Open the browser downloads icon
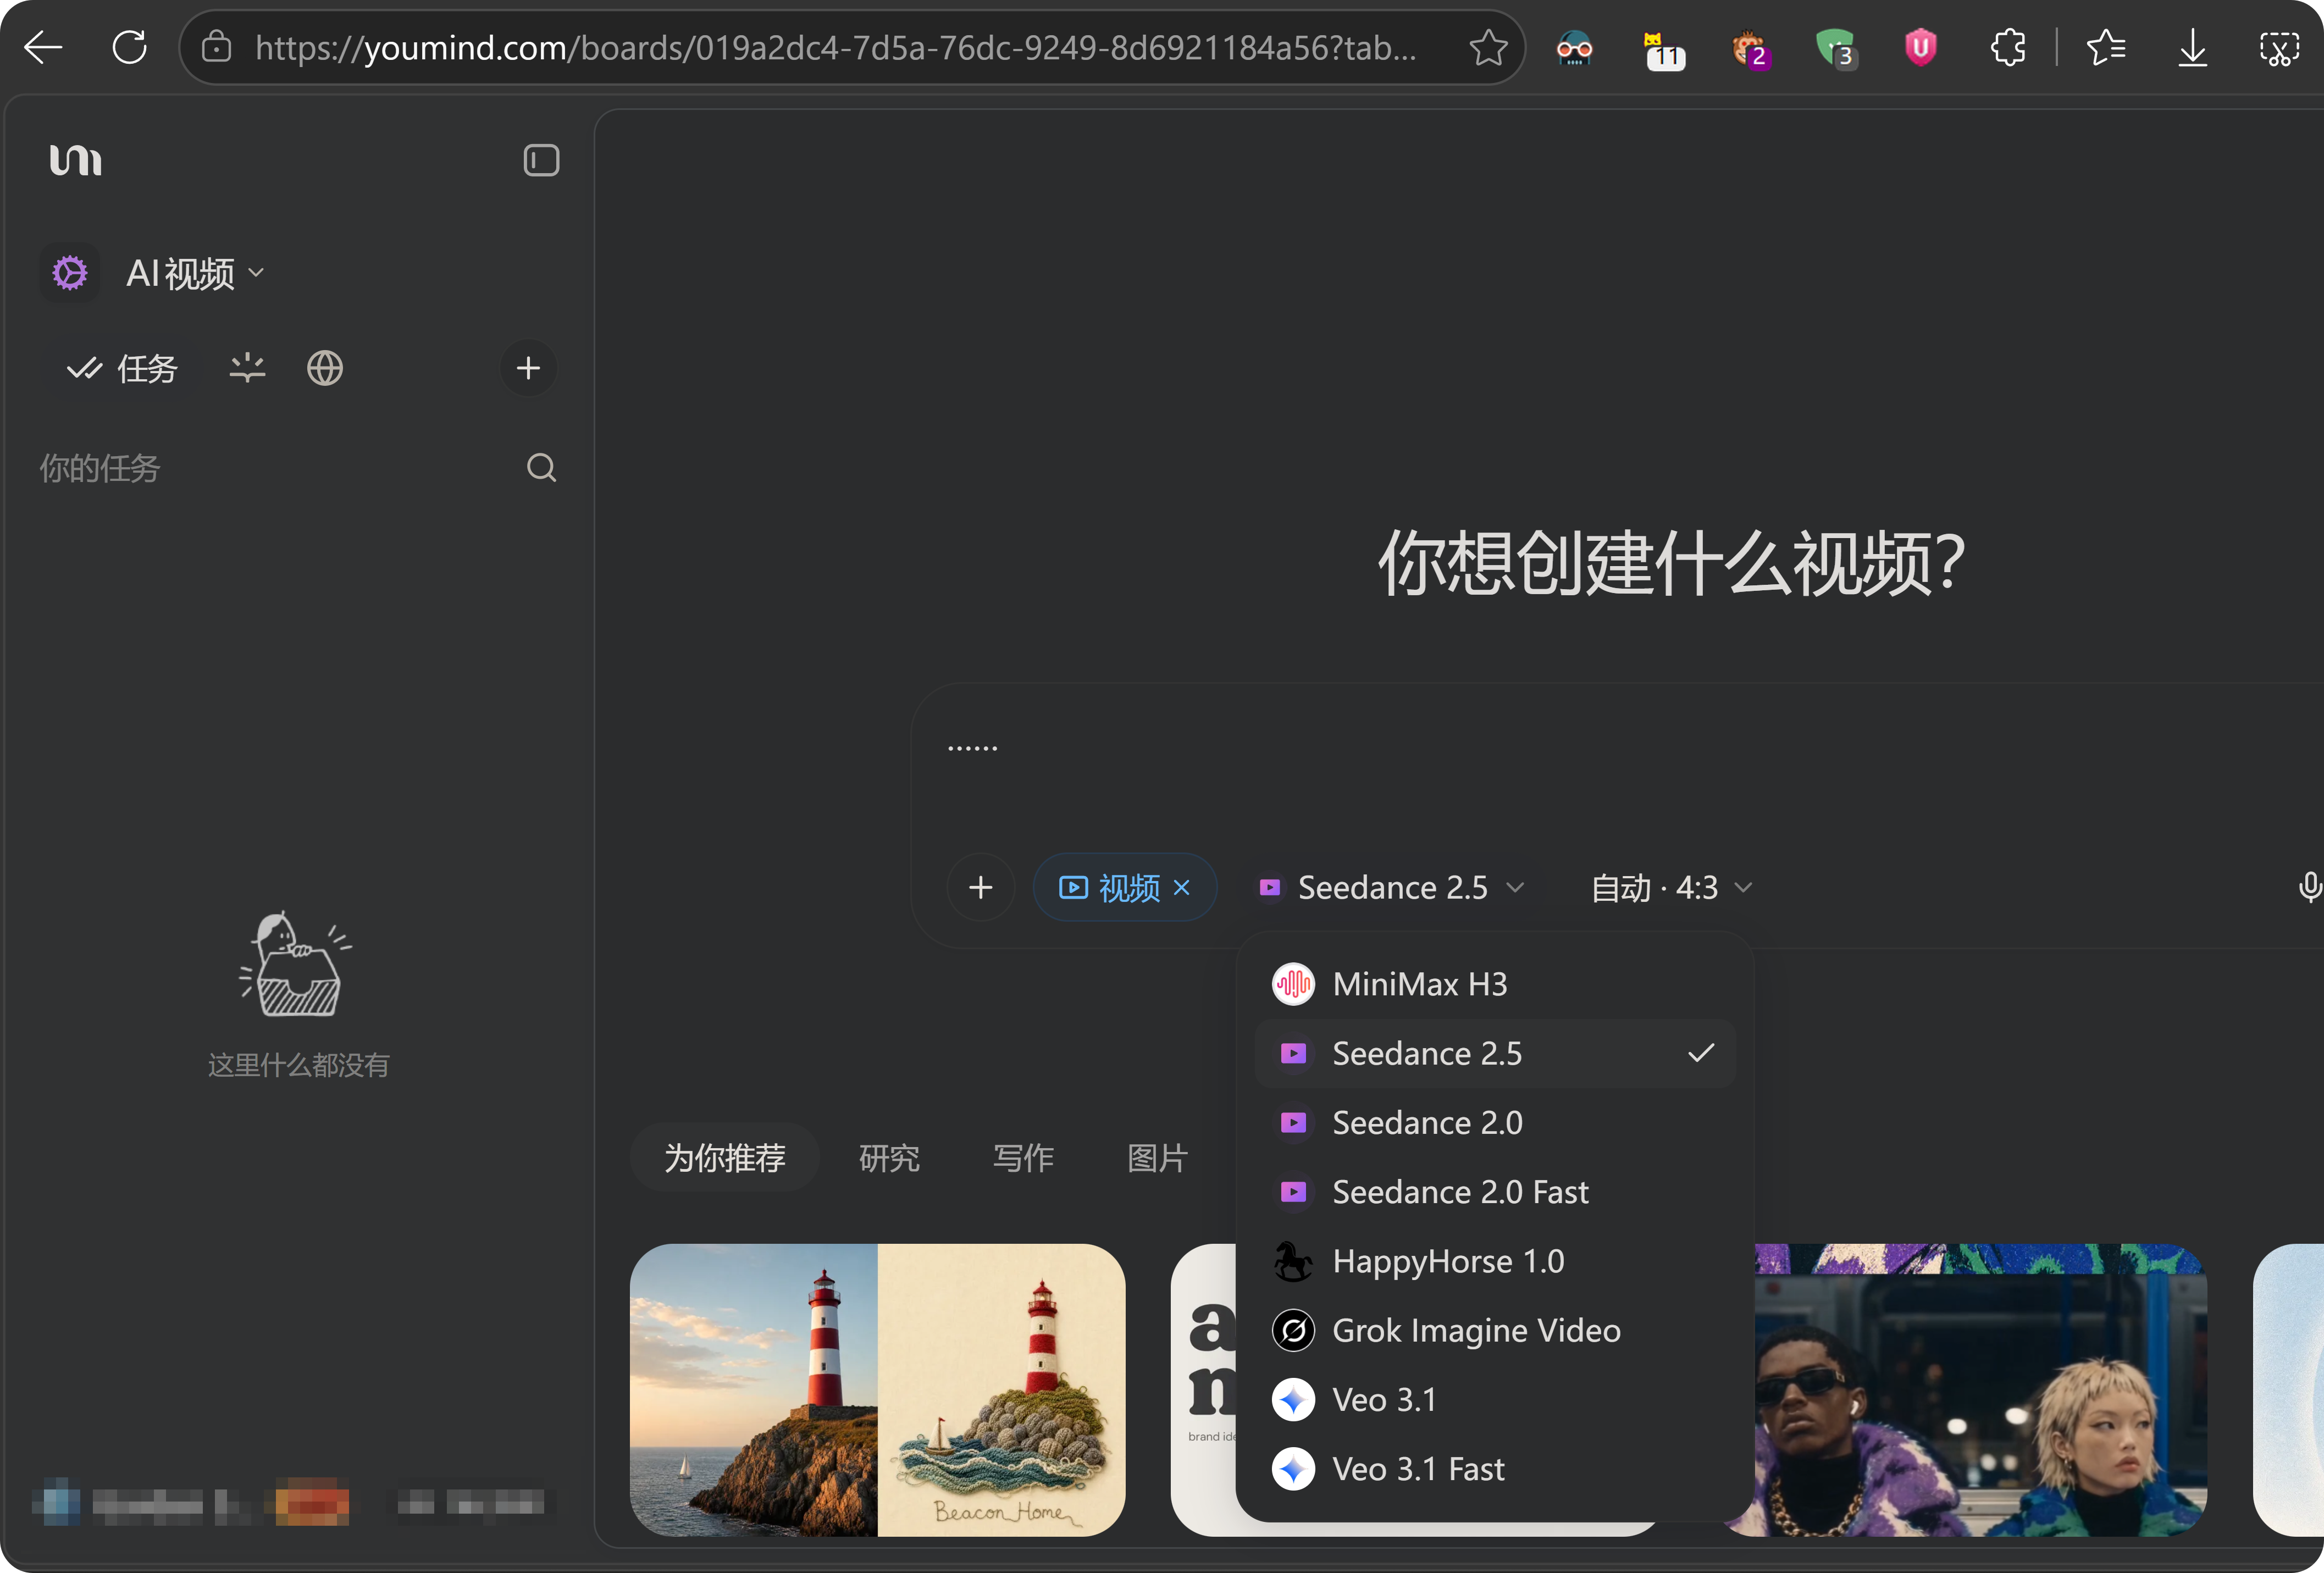The image size is (2324, 1573). (2192, 47)
